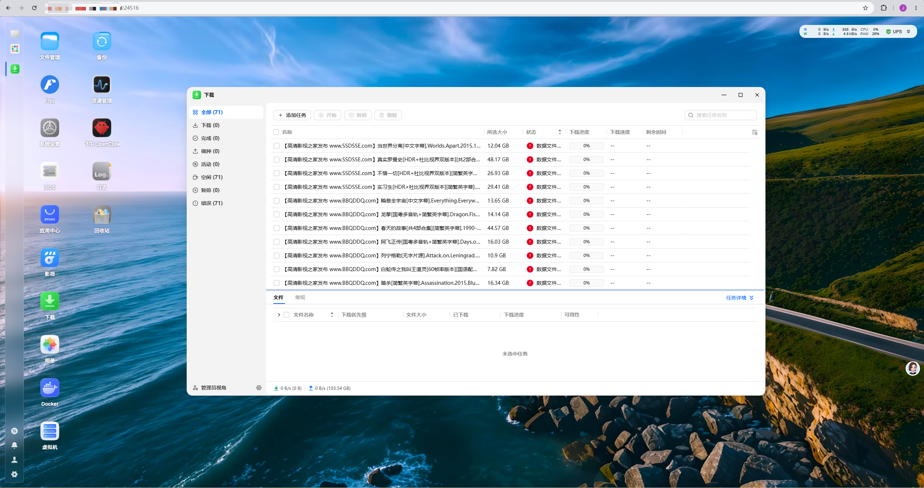This screenshot has width=924, height=488.
Task: Switch to the 常规 tab
Action: (300, 297)
